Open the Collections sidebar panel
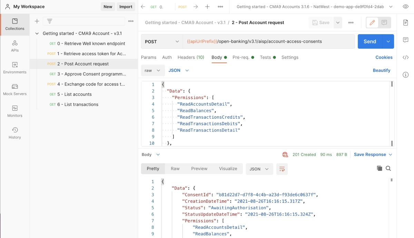 pos(15,24)
